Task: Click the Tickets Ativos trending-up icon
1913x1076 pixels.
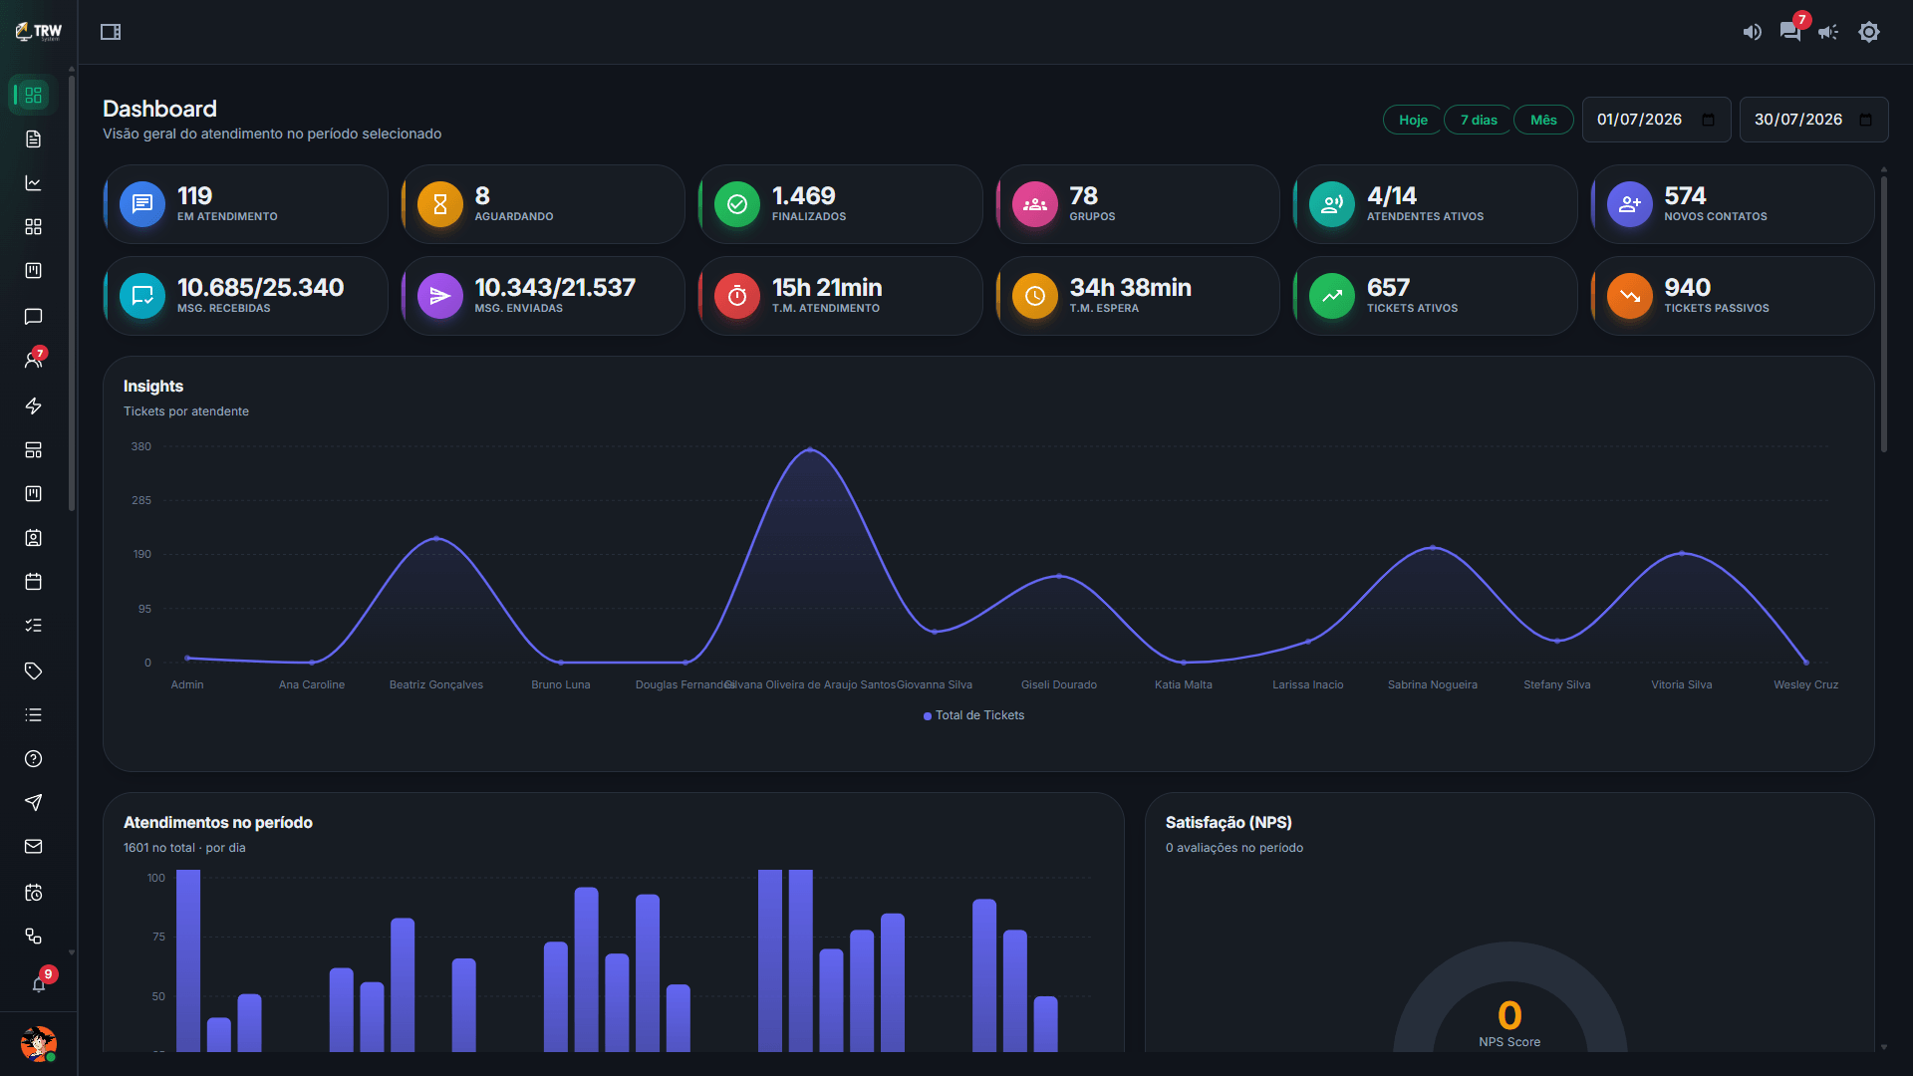Action: pyautogui.click(x=1332, y=296)
